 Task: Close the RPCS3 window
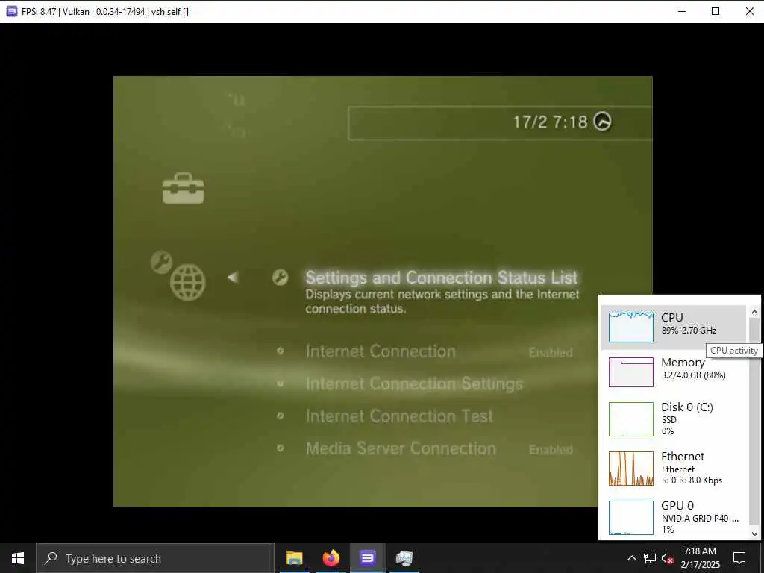pyautogui.click(x=749, y=11)
